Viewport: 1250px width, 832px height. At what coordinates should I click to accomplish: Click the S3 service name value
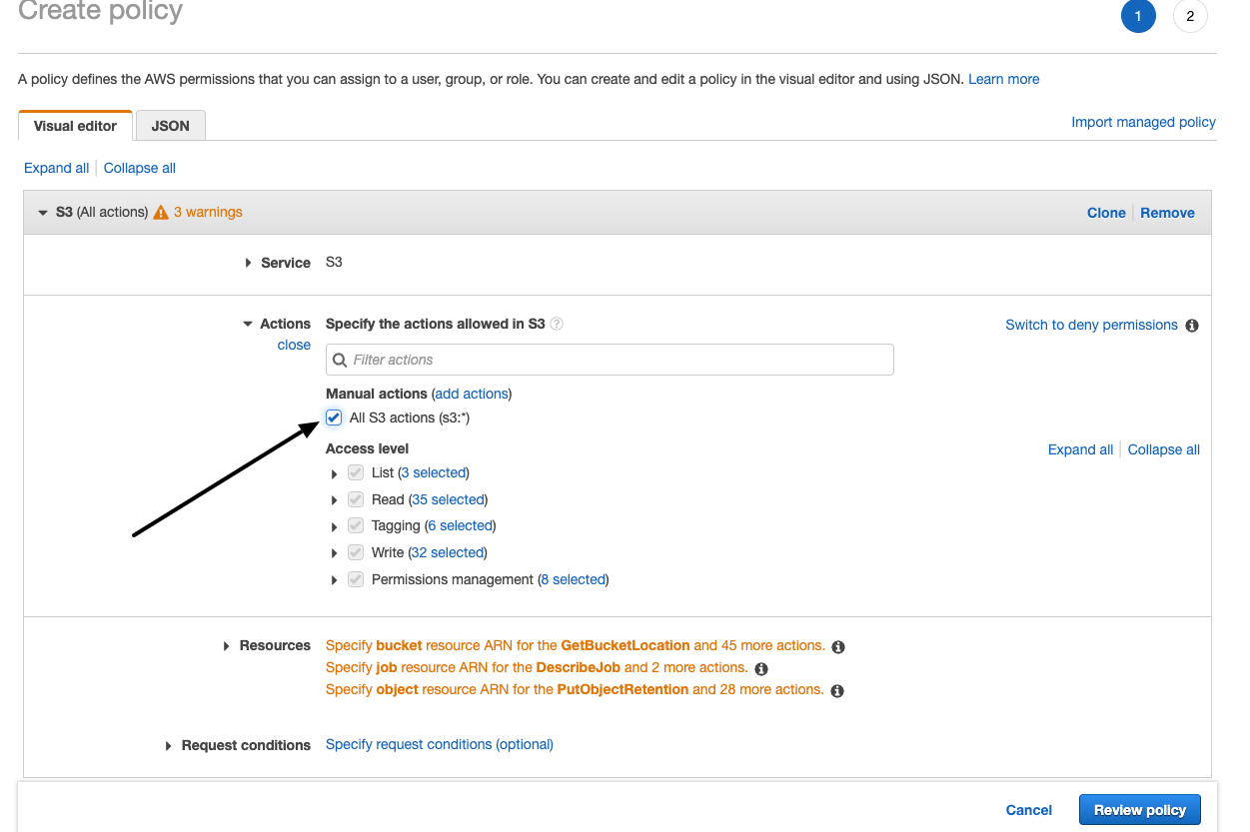point(334,262)
